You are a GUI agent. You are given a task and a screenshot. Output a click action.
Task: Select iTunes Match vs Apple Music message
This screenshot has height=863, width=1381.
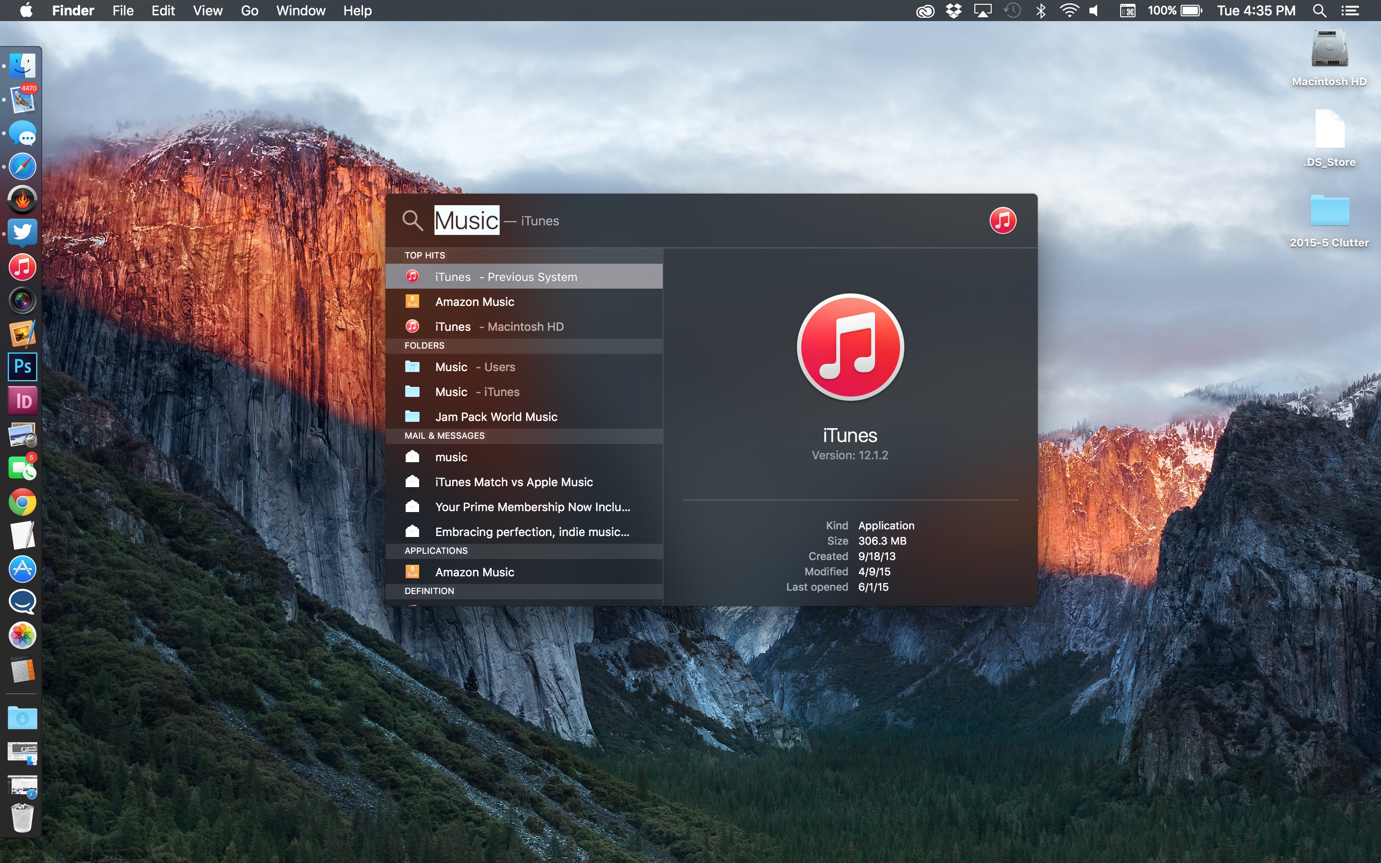[524, 482]
